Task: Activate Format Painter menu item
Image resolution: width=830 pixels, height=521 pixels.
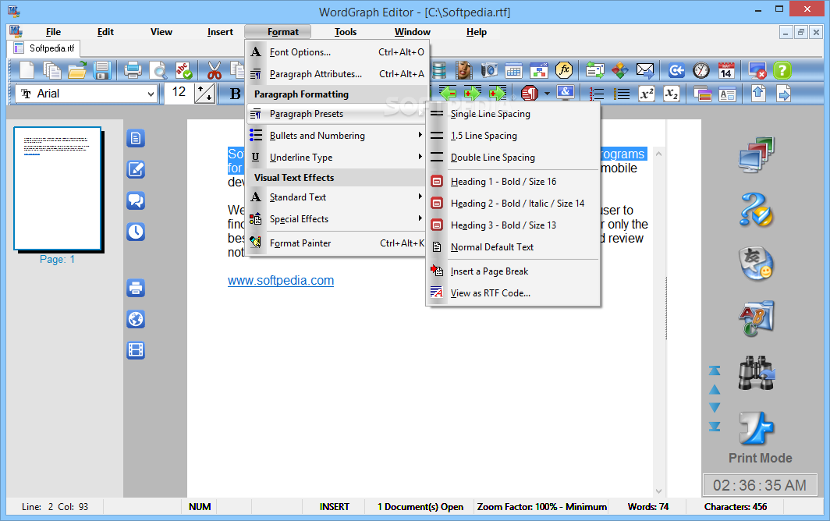Action: click(337, 243)
